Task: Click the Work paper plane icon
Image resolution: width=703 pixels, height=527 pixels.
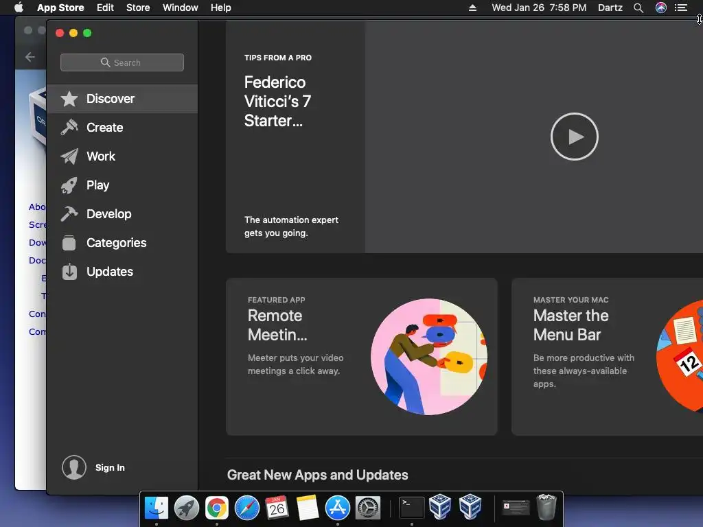Action: click(x=69, y=156)
